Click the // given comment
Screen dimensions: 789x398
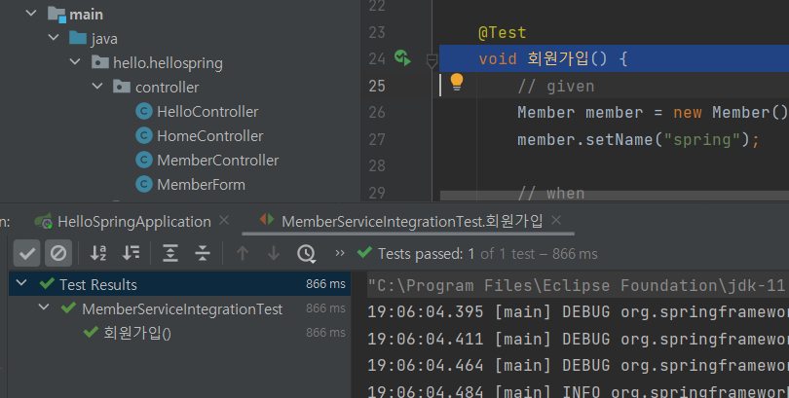coord(556,87)
